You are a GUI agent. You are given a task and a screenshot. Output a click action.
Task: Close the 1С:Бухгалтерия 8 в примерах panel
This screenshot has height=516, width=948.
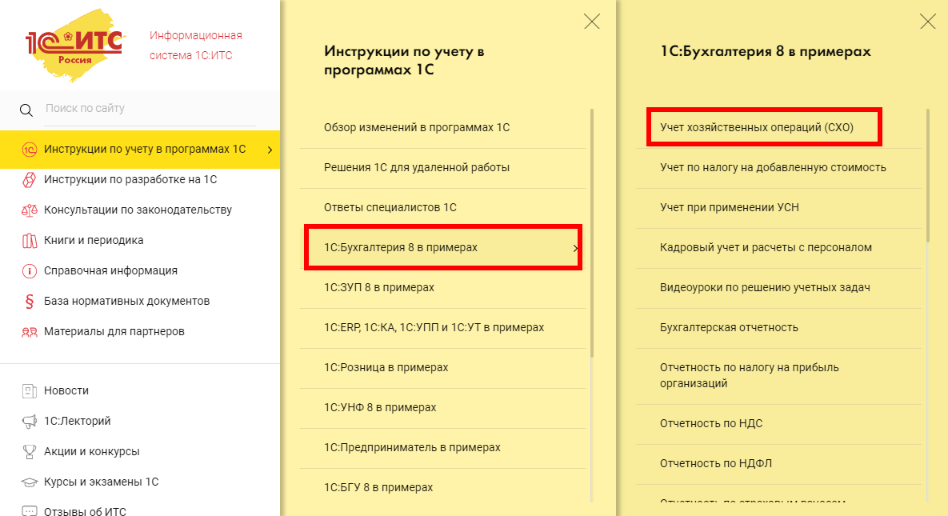click(927, 22)
